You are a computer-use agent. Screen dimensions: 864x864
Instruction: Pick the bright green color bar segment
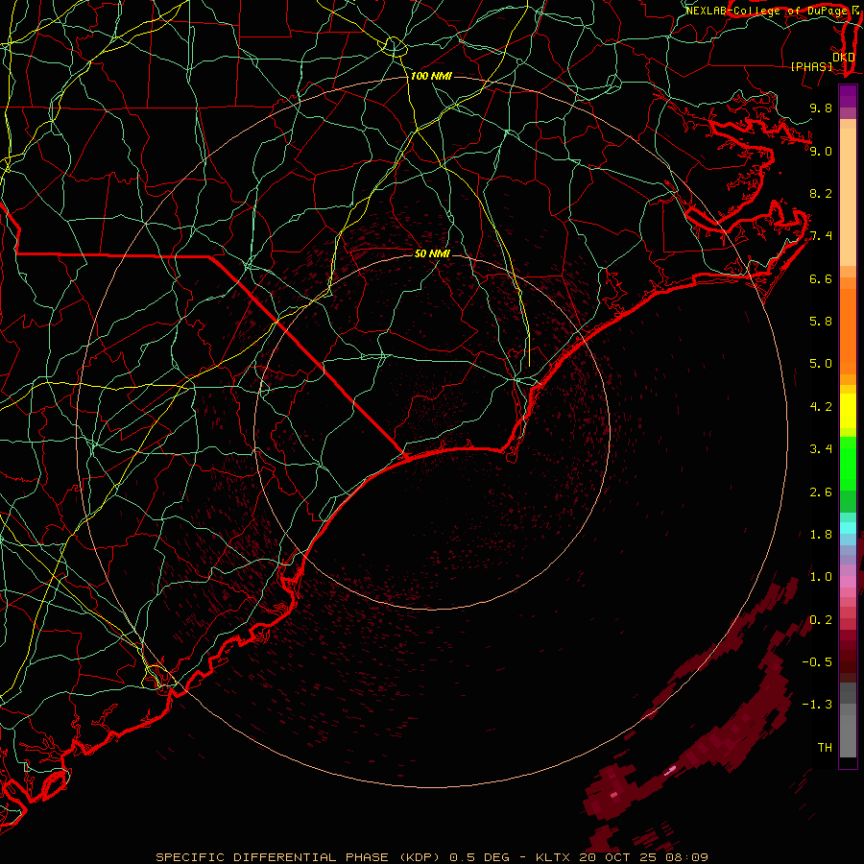click(x=848, y=463)
